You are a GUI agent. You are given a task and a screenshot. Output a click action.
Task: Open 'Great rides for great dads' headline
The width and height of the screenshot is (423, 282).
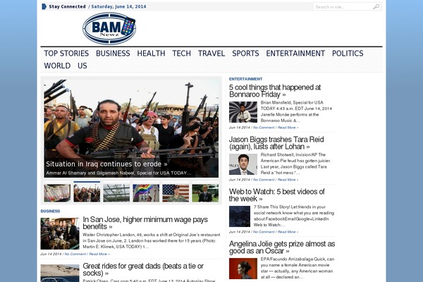point(143,269)
